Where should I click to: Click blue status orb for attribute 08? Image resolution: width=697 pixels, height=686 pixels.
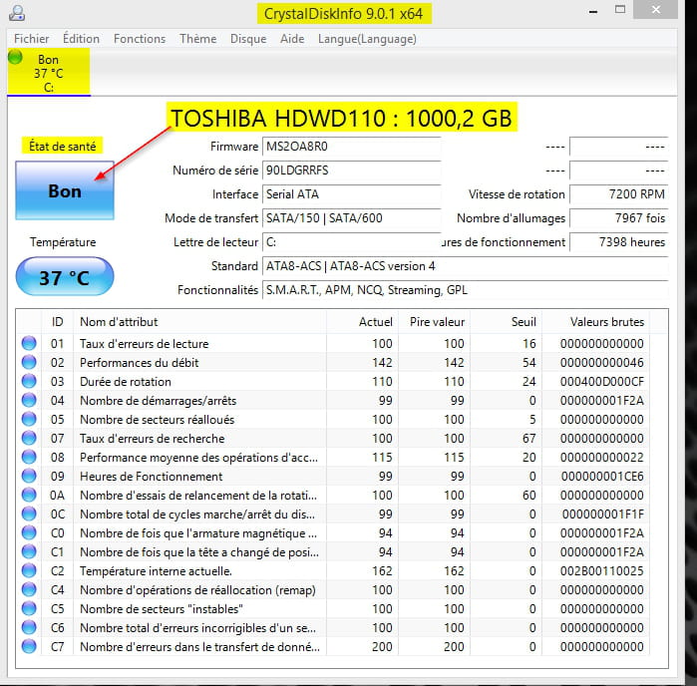[29, 457]
